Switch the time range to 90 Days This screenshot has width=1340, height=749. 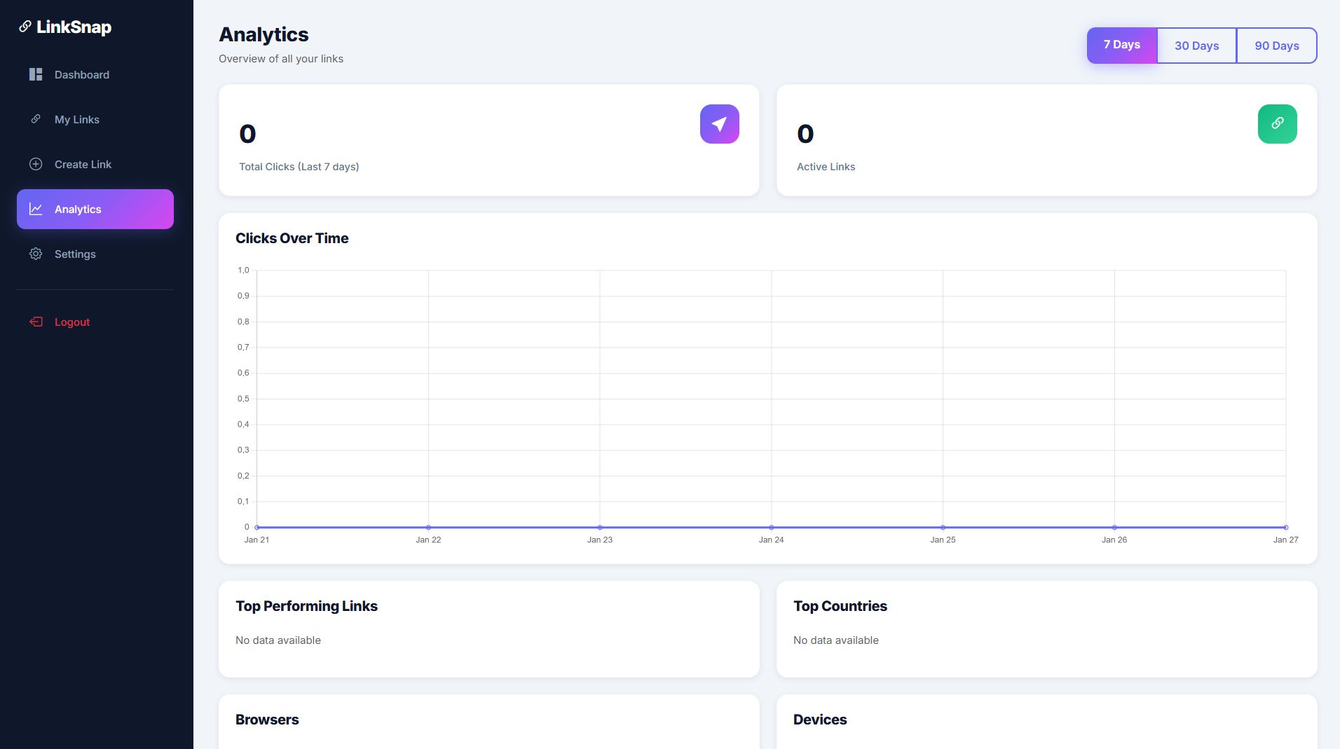point(1276,46)
